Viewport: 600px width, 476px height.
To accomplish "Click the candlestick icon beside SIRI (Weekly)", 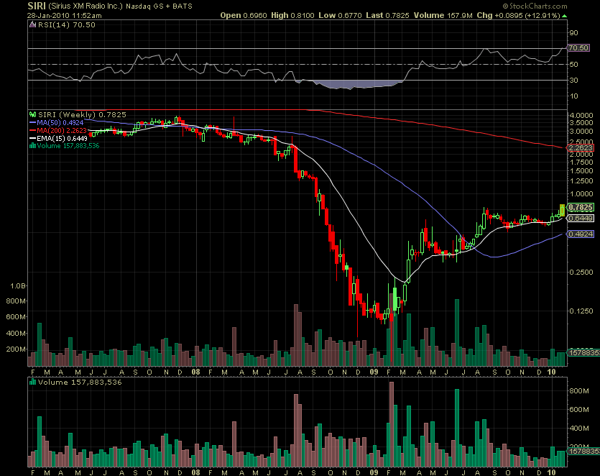I will coord(33,114).
